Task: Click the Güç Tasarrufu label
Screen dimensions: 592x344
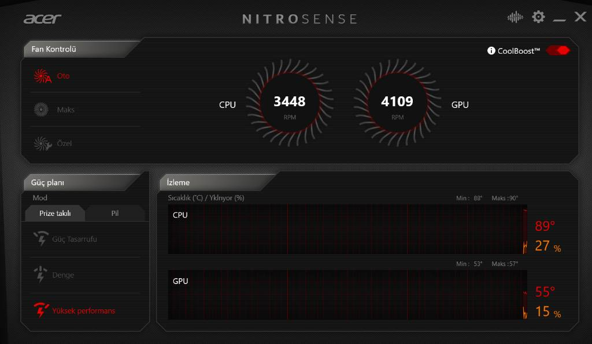Action: pyautogui.click(x=75, y=240)
